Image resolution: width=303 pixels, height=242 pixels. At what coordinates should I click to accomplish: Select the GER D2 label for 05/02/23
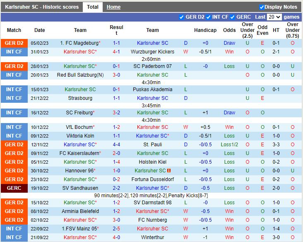tap(14, 43)
